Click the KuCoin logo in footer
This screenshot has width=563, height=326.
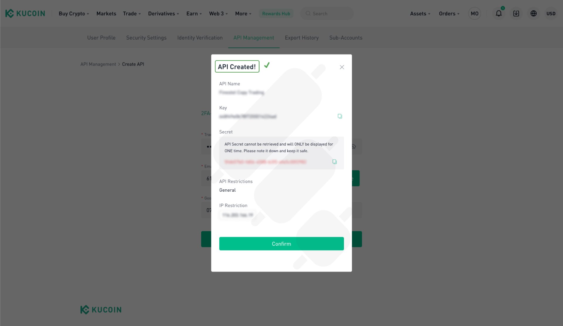101,310
